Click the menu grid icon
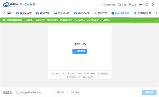The width and height of the screenshot is (159, 97). [x=130, y=5]
